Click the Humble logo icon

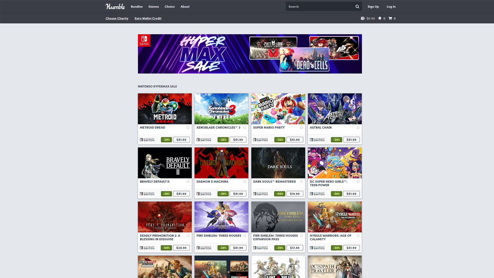tap(115, 6)
